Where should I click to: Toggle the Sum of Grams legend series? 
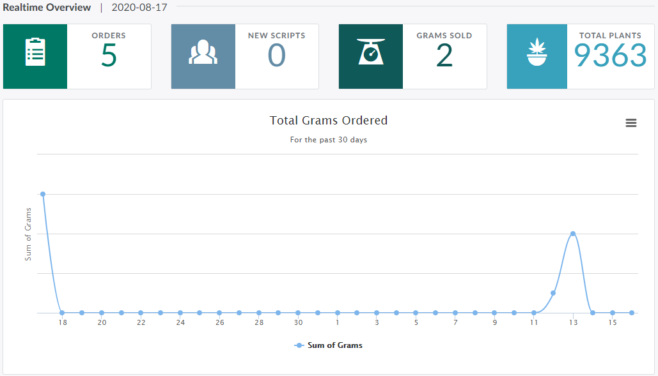point(329,345)
